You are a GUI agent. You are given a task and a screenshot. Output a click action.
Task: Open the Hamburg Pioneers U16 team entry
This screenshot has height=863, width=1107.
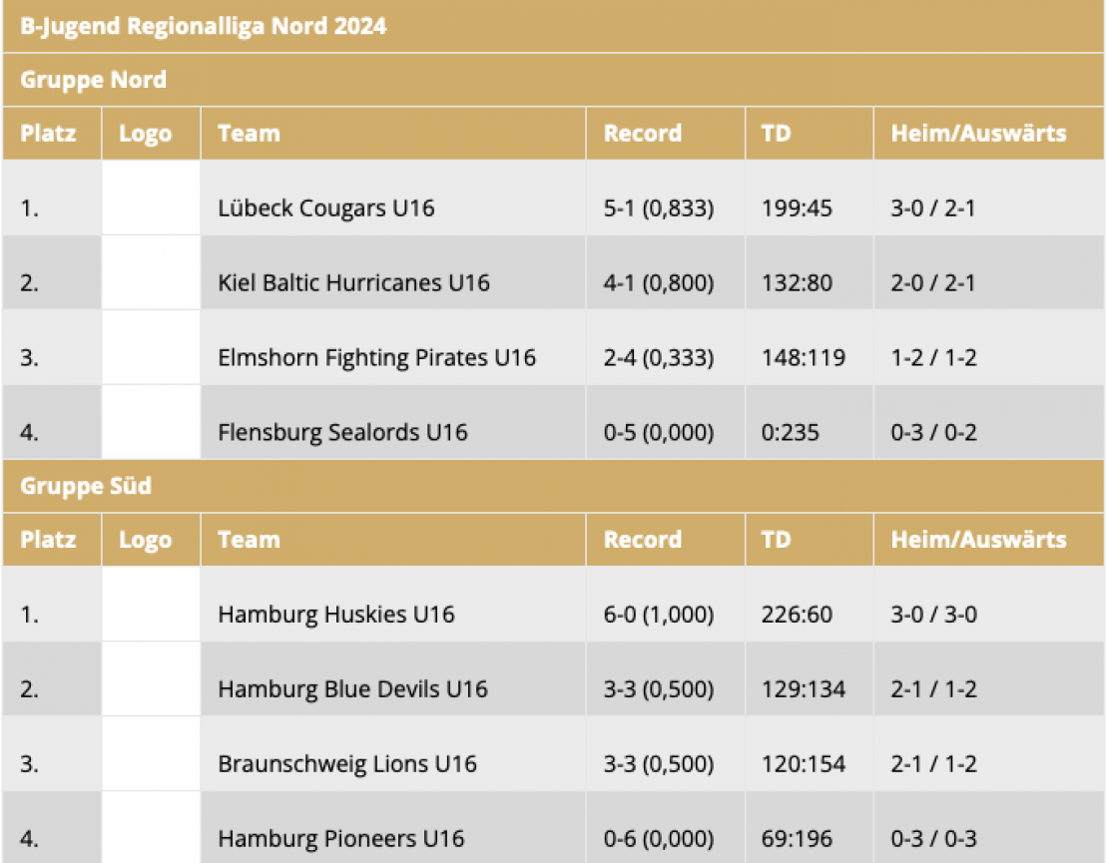pos(340,839)
